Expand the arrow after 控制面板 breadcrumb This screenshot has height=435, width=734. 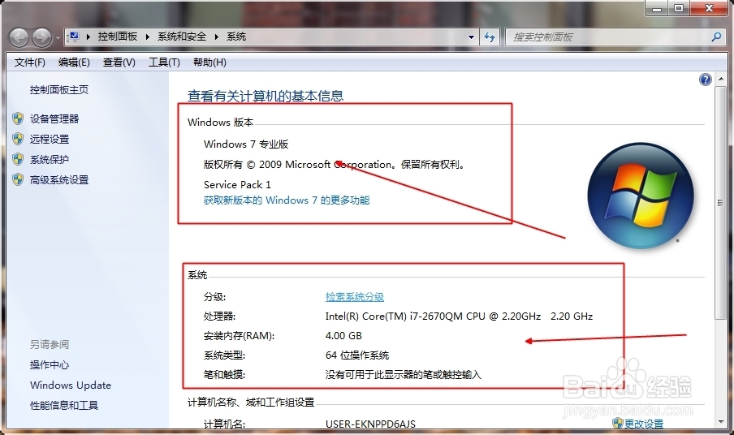(x=148, y=37)
